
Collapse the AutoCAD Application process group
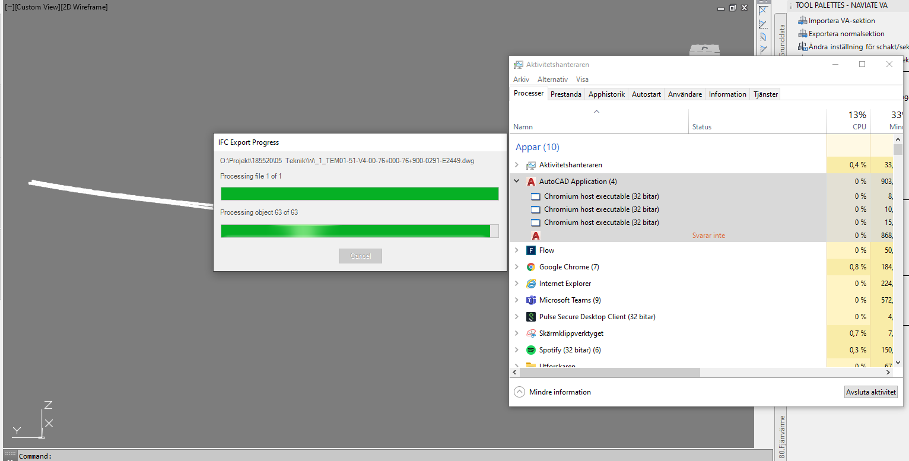[x=516, y=181]
